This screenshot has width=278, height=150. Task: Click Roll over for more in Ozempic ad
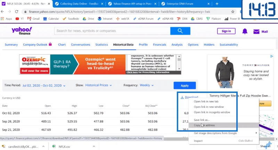coord(35,71)
